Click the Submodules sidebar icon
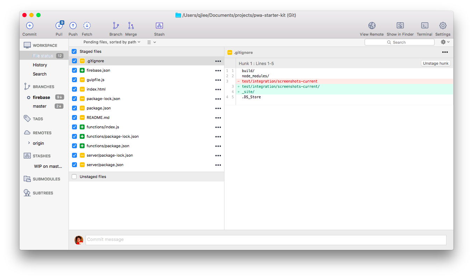This screenshot has width=473, height=278. point(27,179)
